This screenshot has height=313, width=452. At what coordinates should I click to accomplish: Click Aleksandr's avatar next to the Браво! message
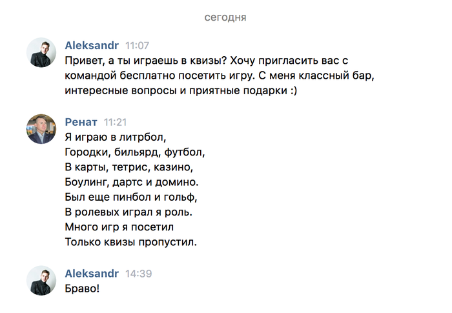(x=41, y=280)
